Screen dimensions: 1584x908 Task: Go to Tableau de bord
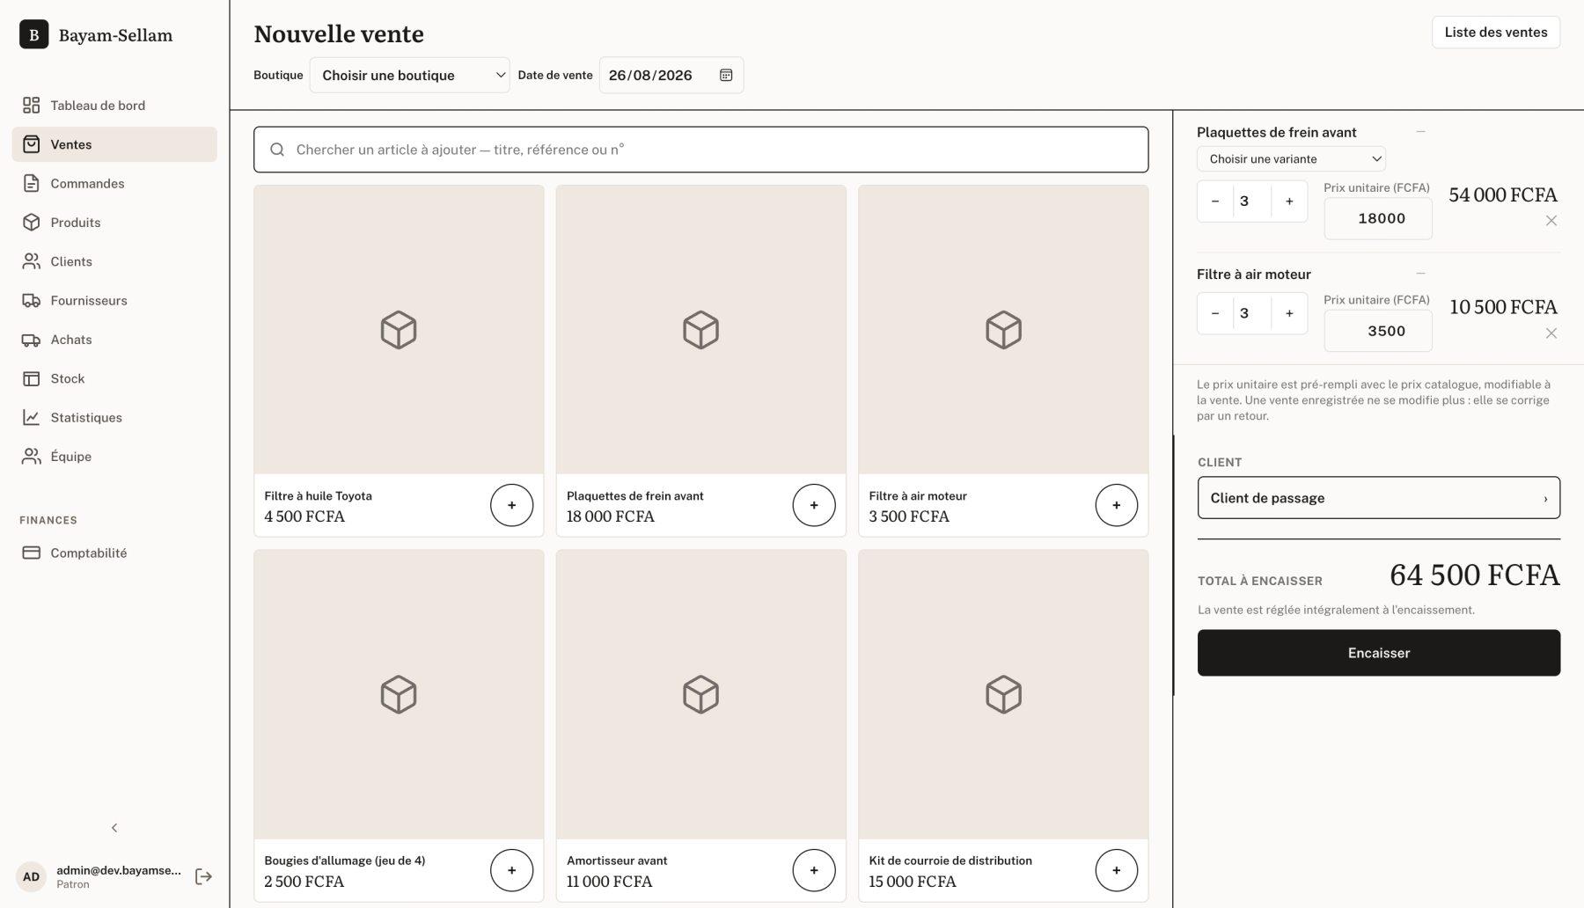(114, 106)
